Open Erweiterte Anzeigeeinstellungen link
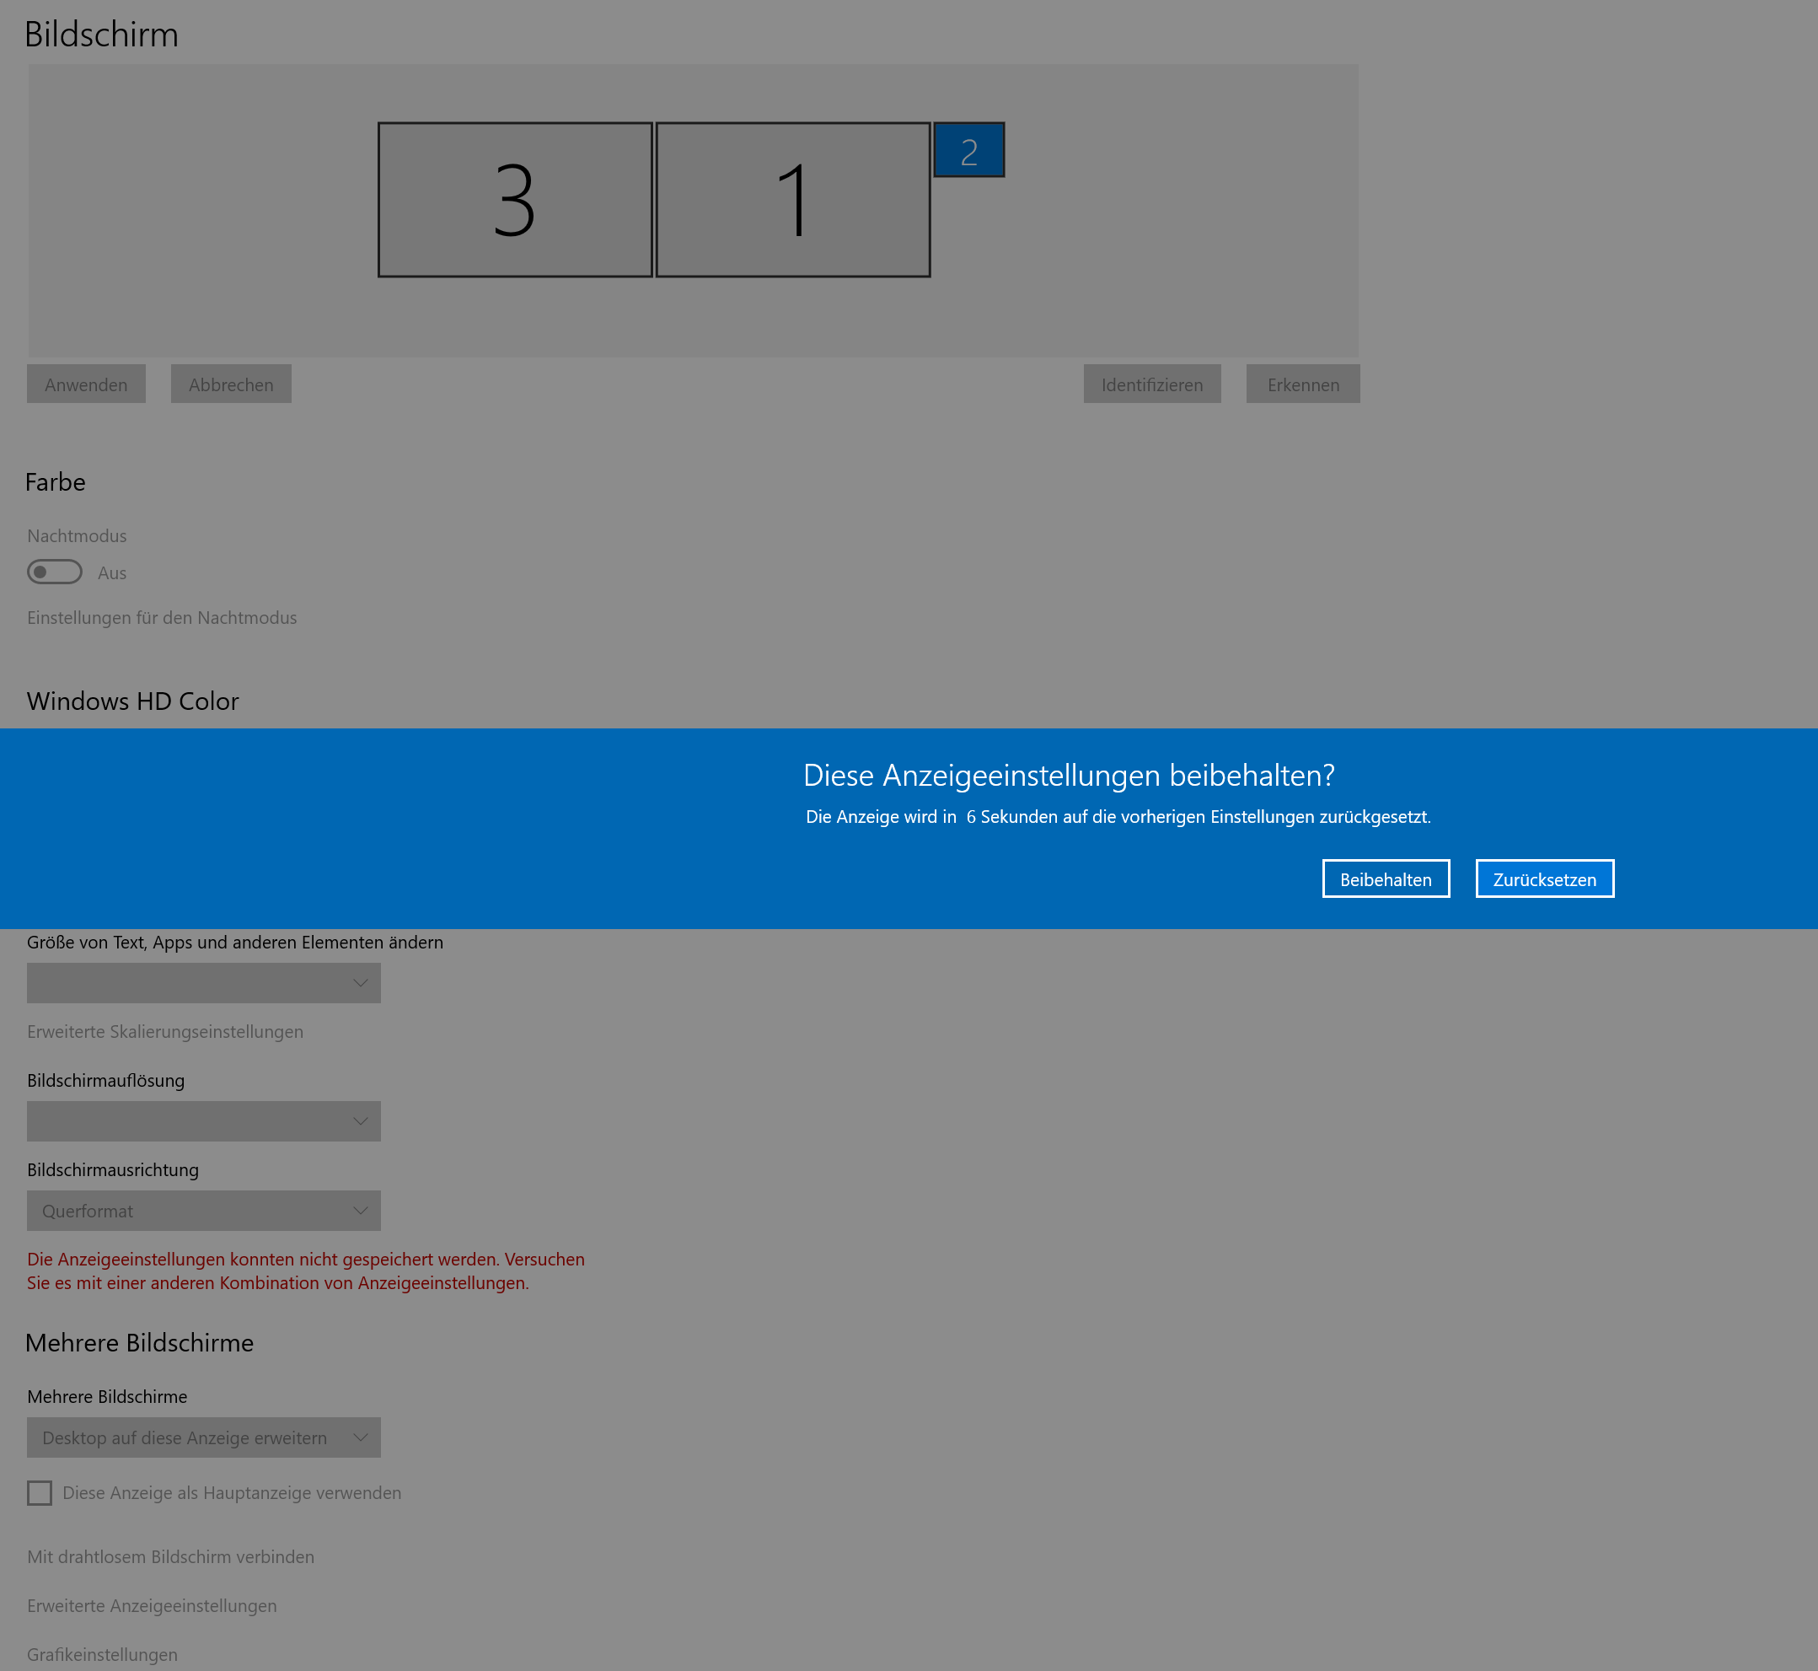 pos(152,1606)
